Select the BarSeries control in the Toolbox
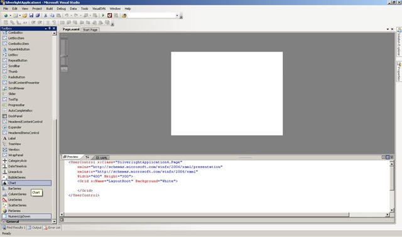This screenshot has height=237, width=402. click(26, 189)
